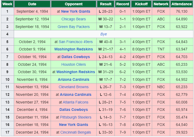Select the NBC network cell

161,87
